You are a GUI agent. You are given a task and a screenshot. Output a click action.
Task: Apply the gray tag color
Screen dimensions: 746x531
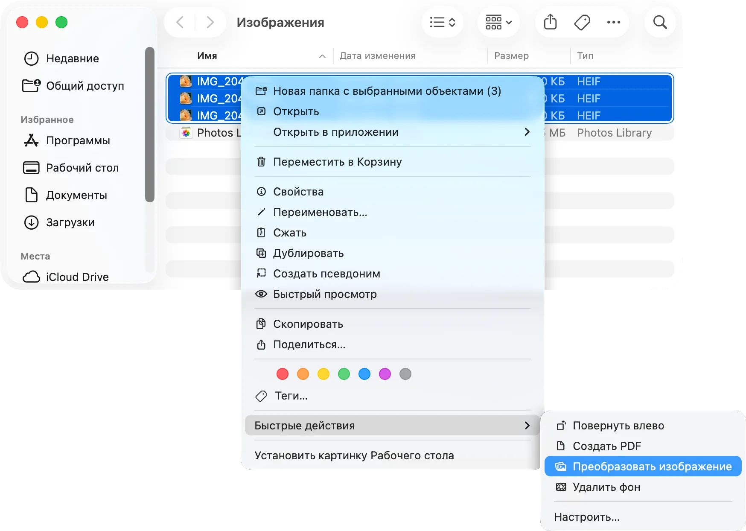coord(405,374)
